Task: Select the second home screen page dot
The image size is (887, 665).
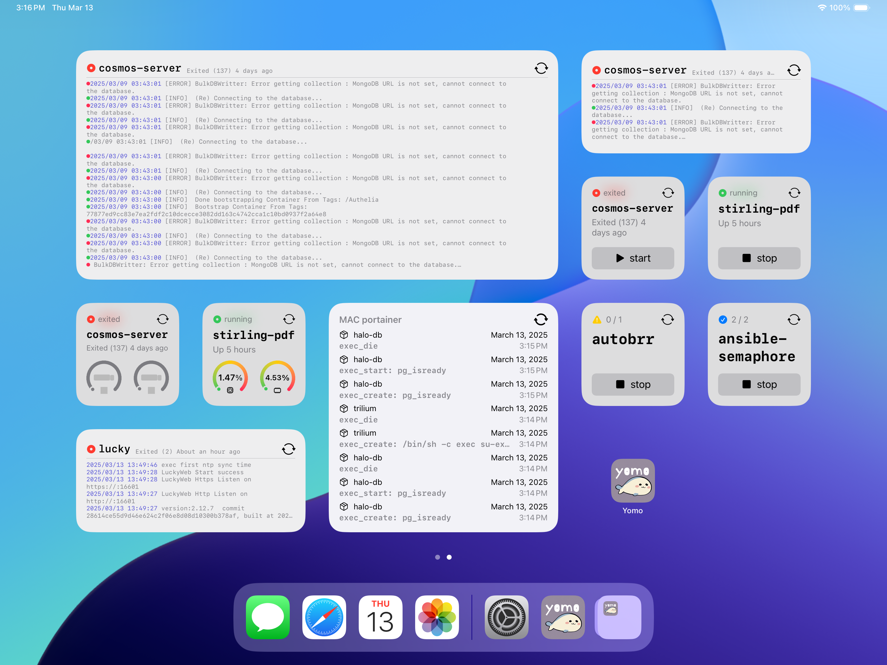Action: point(449,557)
